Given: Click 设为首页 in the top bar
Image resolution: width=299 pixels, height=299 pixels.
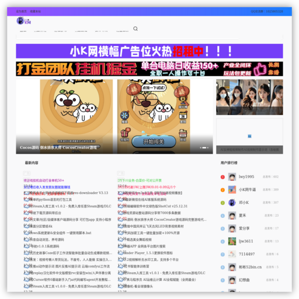Looking at the screenshot, I should click(21, 12).
